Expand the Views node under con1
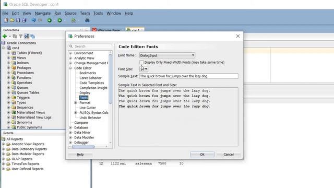The height and width of the screenshot is (188, 334). pos(8,58)
